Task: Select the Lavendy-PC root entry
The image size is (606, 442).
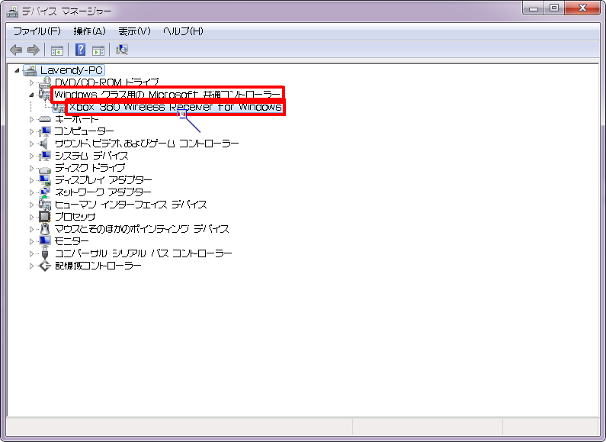Action: (72, 70)
